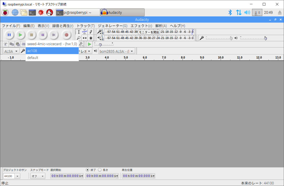Select the 終了 radio button

pyautogui.click(x=87, y=170)
